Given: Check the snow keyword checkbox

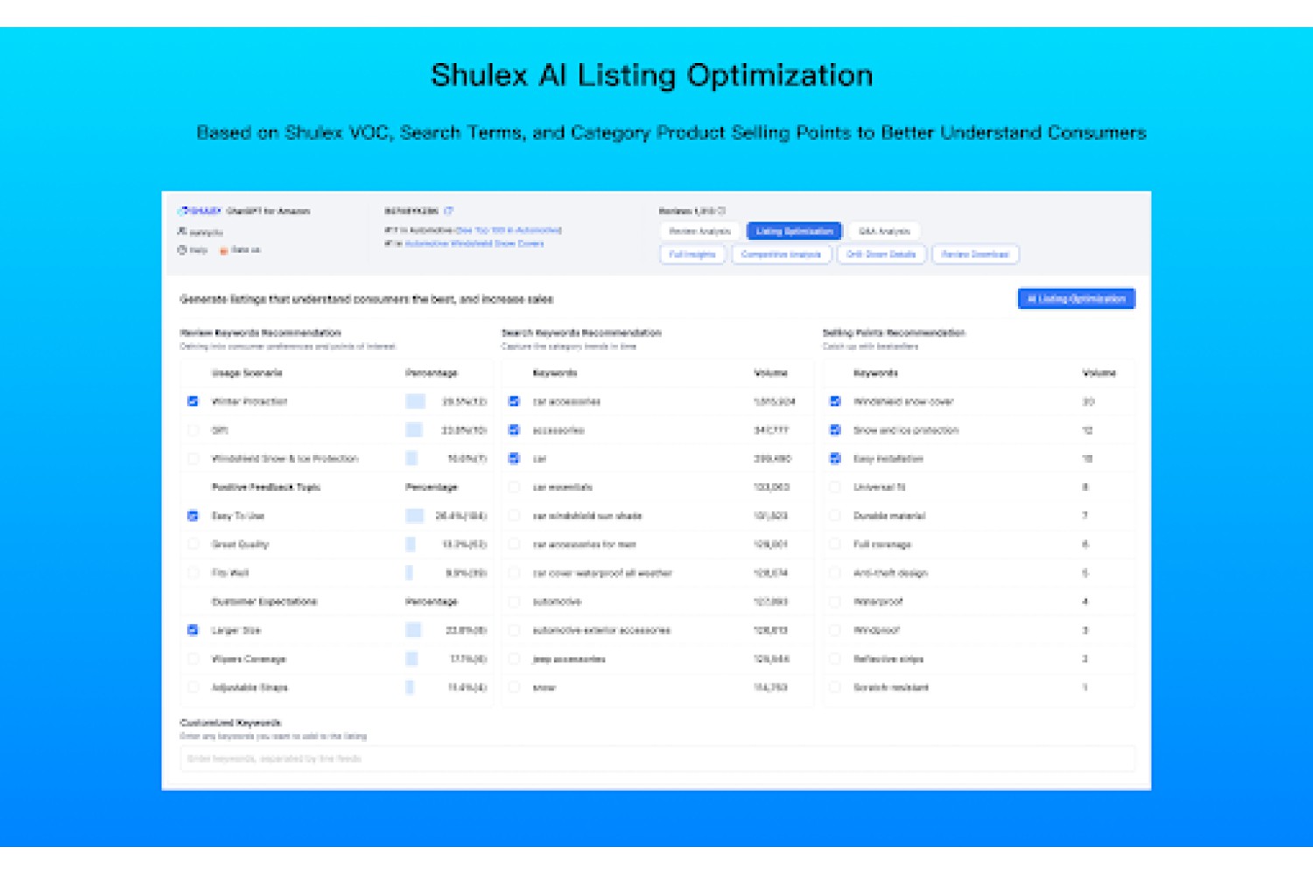Looking at the screenshot, I should pyautogui.click(x=514, y=687).
